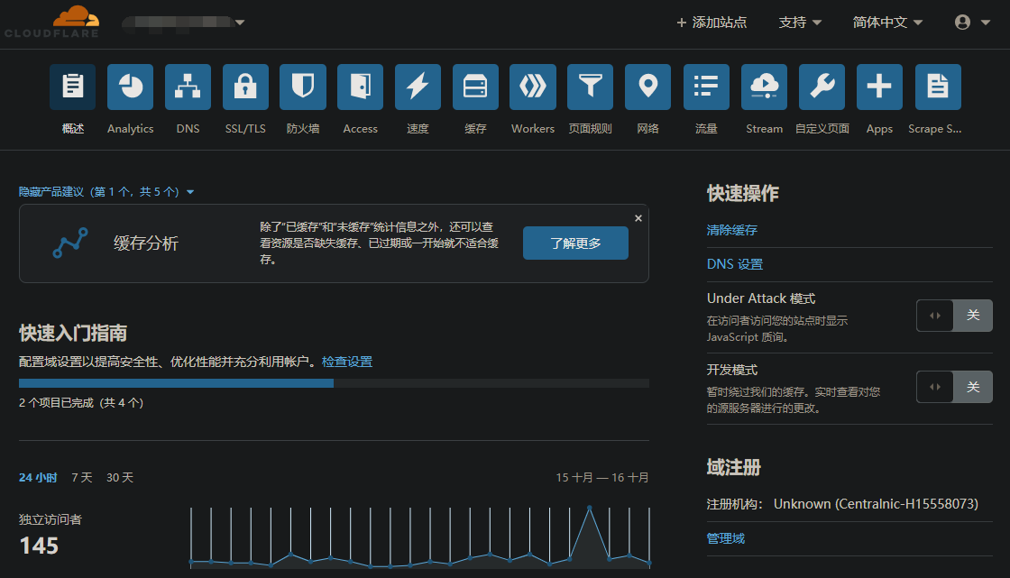This screenshot has width=1010, height=578.
Task: Open the 页面规则 funnel icon
Action: (x=590, y=87)
